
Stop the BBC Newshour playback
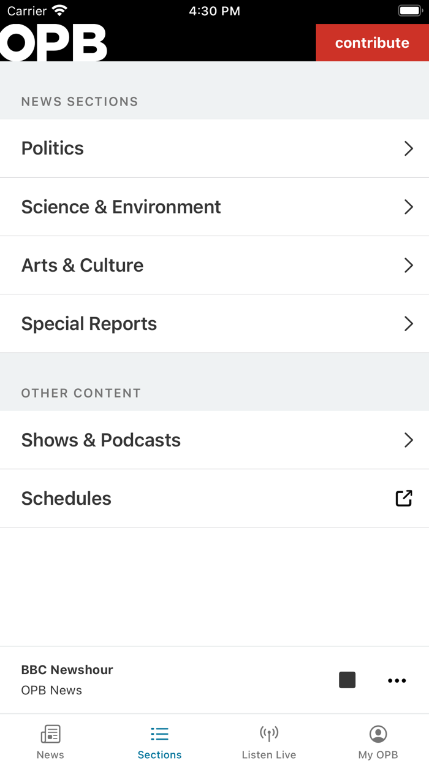347,680
